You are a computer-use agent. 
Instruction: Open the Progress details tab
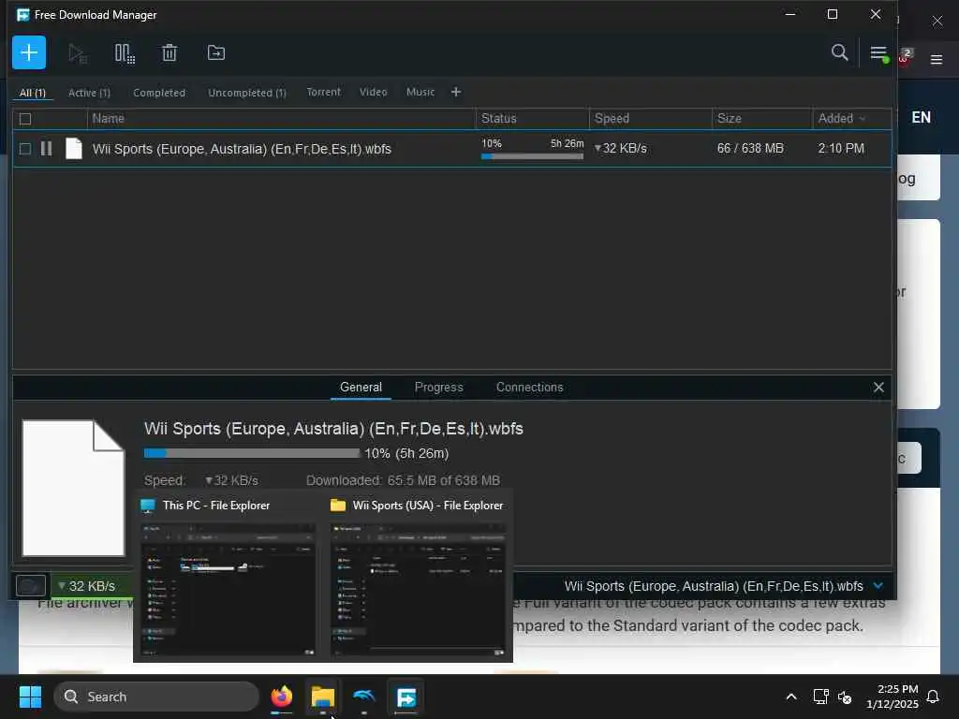coord(438,387)
